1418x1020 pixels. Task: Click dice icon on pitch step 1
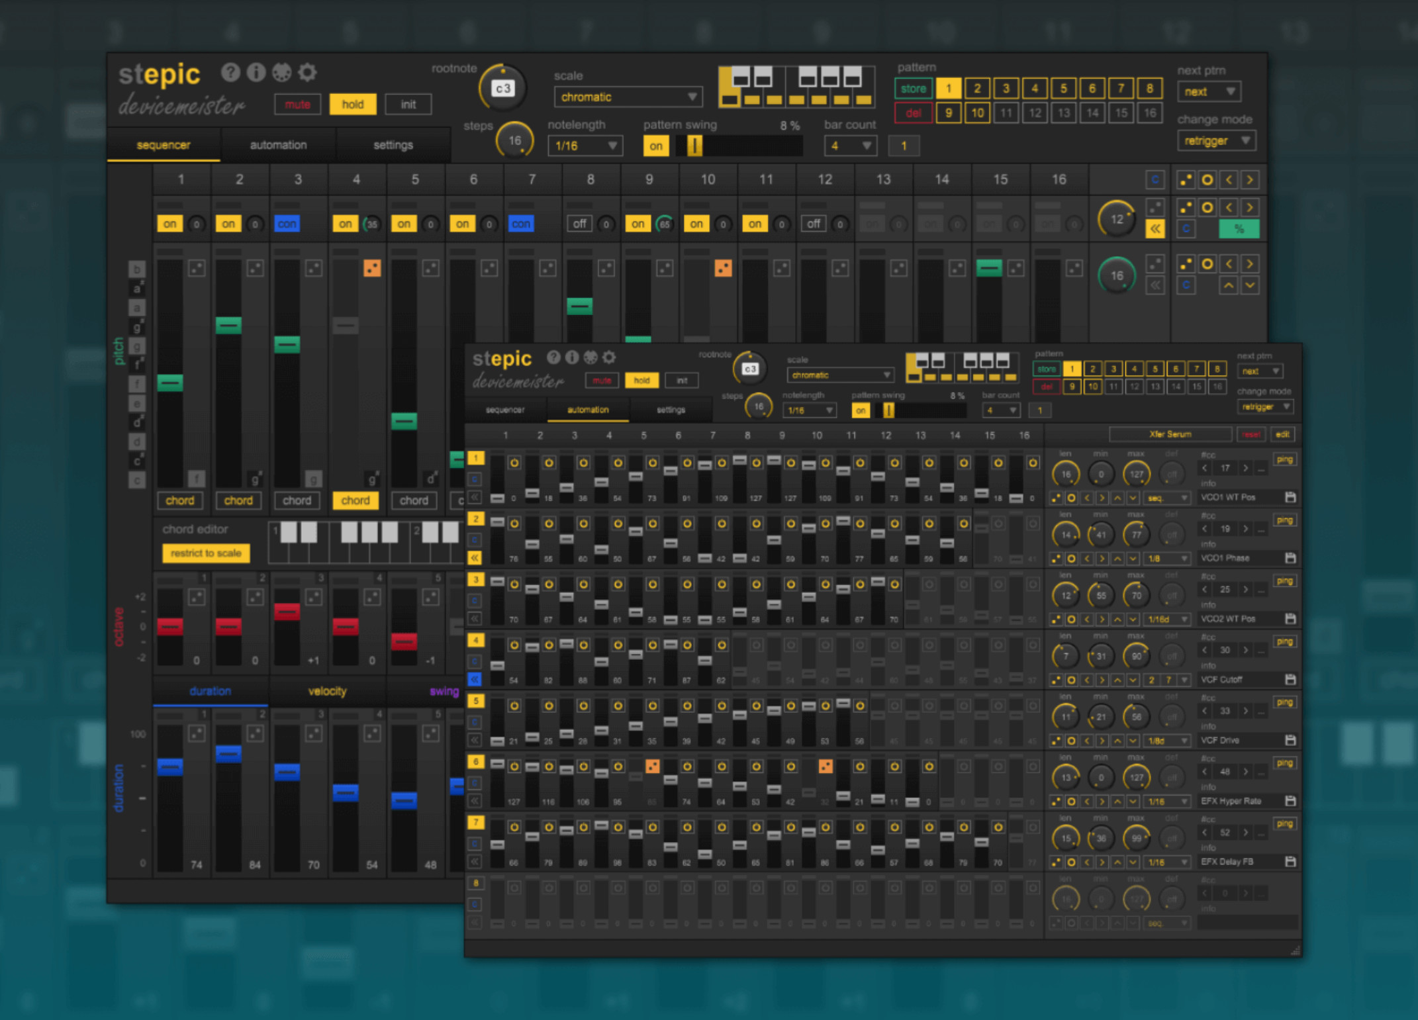[x=197, y=268]
